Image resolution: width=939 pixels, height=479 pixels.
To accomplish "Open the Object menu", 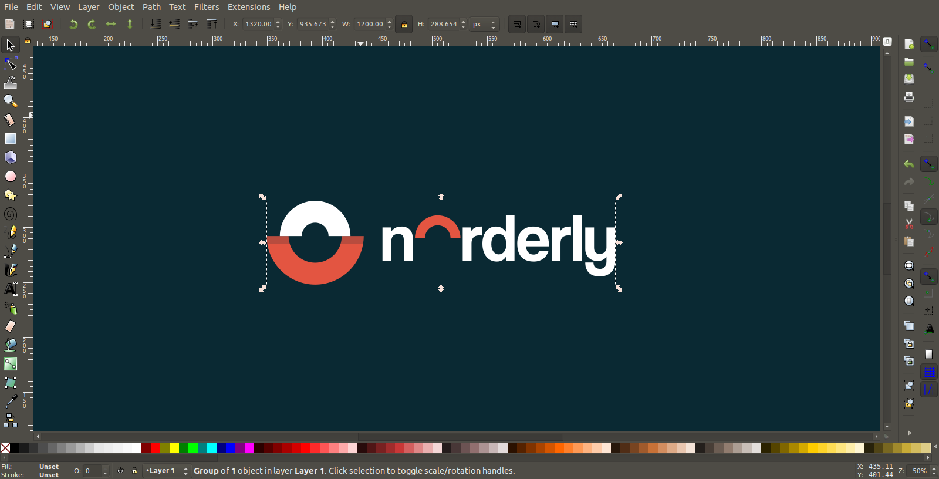I will click(121, 7).
